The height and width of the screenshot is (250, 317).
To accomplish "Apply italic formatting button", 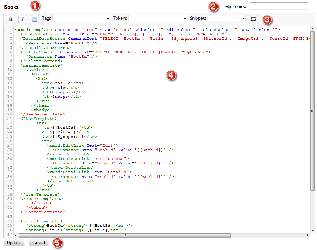I will (x=23, y=19).
